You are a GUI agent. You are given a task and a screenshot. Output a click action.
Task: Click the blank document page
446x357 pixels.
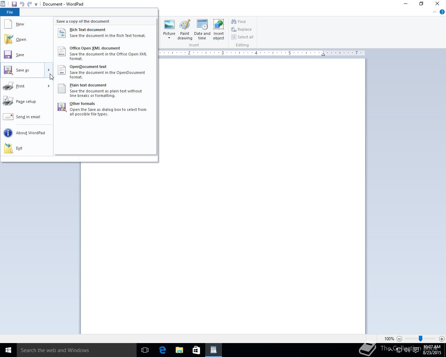coord(223,196)
